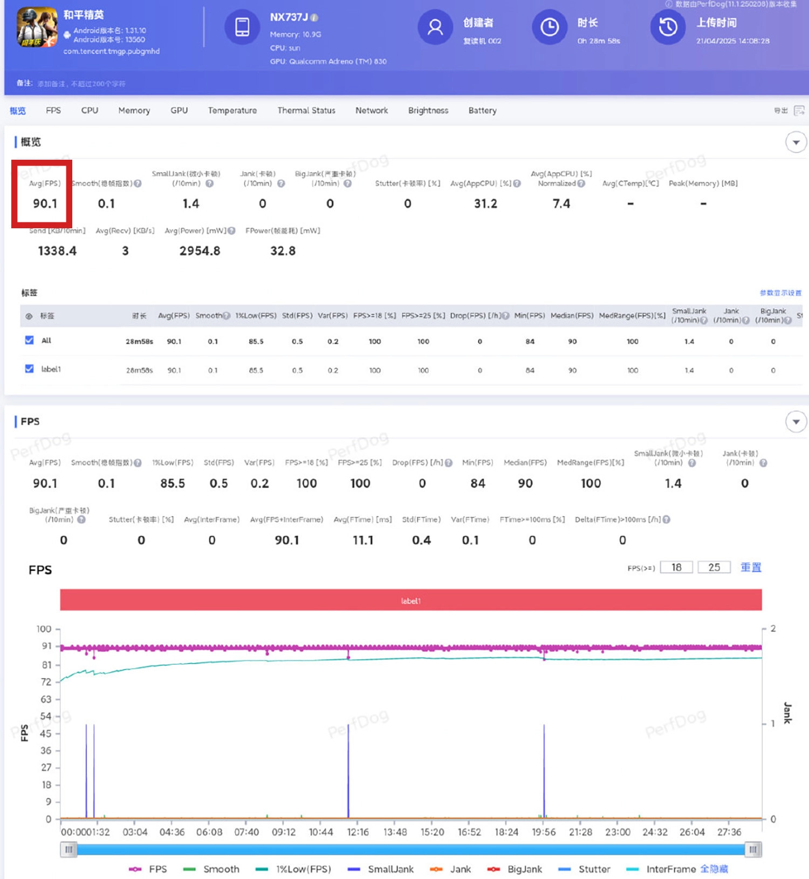This screenshot has height=879, width=809.
Task: Click the left handle of timeline range slider
Action: pyautogui.click(x=68, y=850)
